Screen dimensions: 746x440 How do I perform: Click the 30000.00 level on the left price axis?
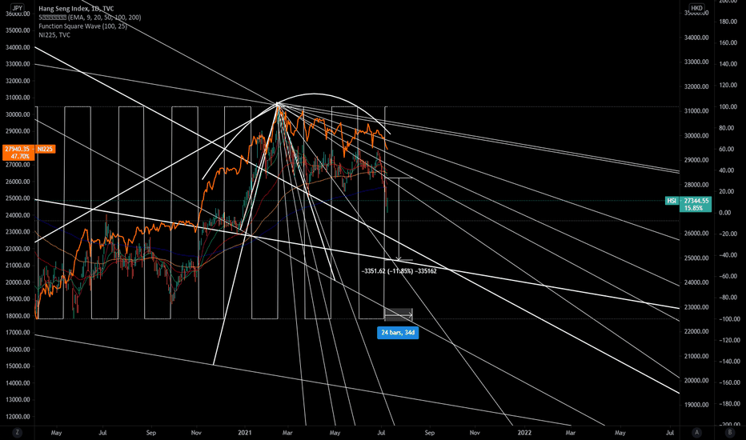tap(18, 114)
